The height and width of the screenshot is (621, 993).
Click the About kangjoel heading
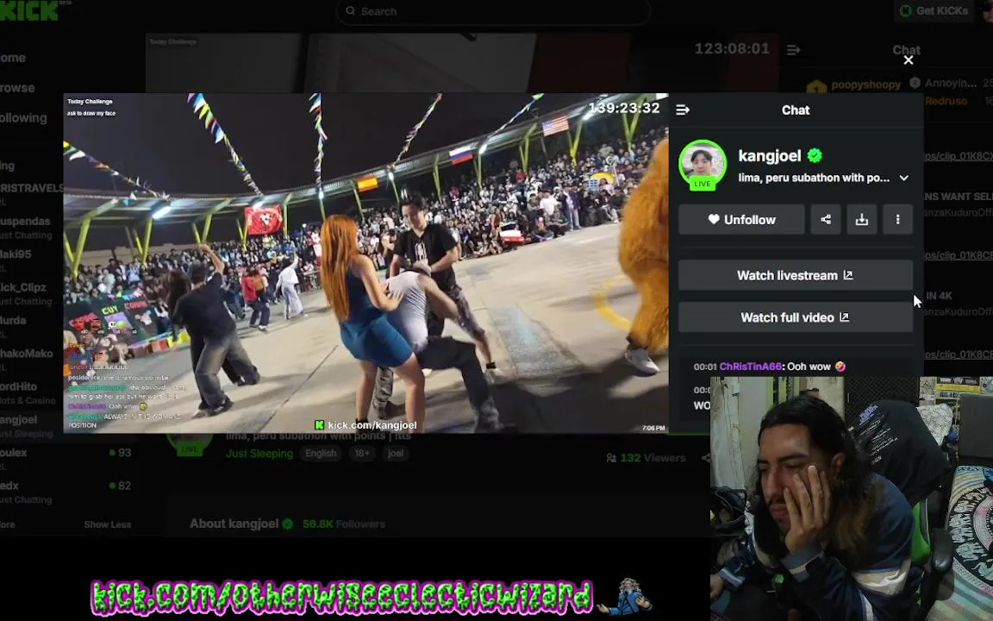[x=234, y=524]
